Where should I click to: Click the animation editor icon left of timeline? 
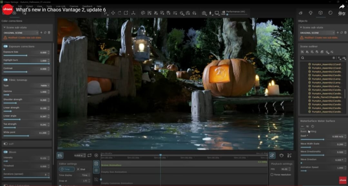click(x=60, y=155)
